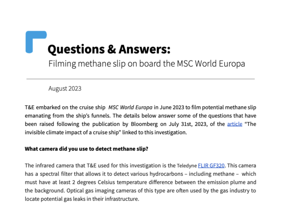Click the horizontal divider line under the subtitle

[x=140, y=79]
